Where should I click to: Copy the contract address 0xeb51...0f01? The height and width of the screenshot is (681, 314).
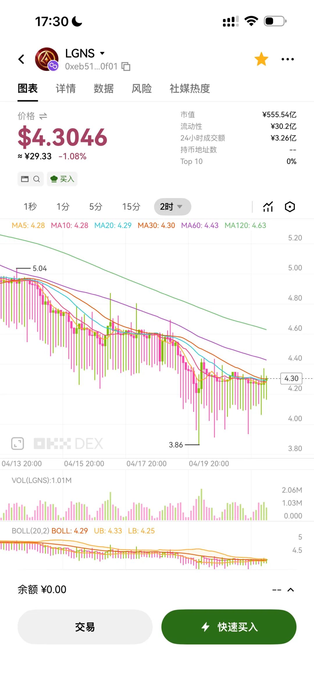[x=126, y=66]
